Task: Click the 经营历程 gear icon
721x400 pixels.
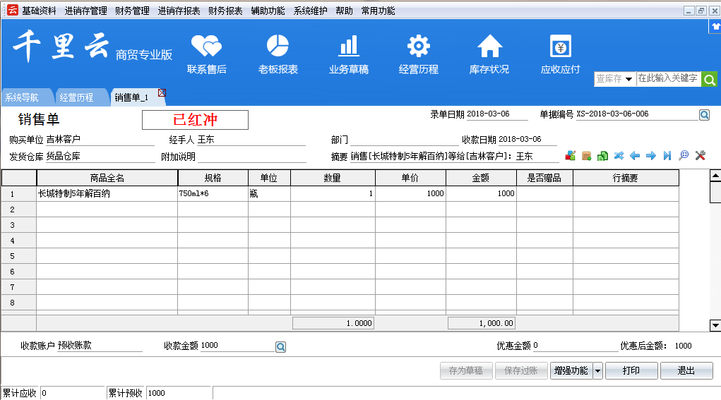Action: (419, 47)
